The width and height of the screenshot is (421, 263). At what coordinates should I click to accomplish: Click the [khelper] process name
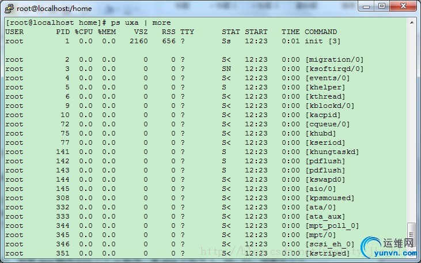pyautogui.click(x=325, y=88)
